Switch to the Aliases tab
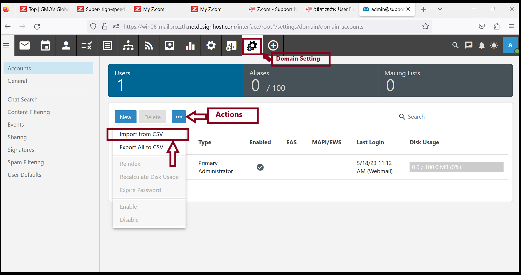This screenshot has height=275, width=521. (x=310, y=80)
